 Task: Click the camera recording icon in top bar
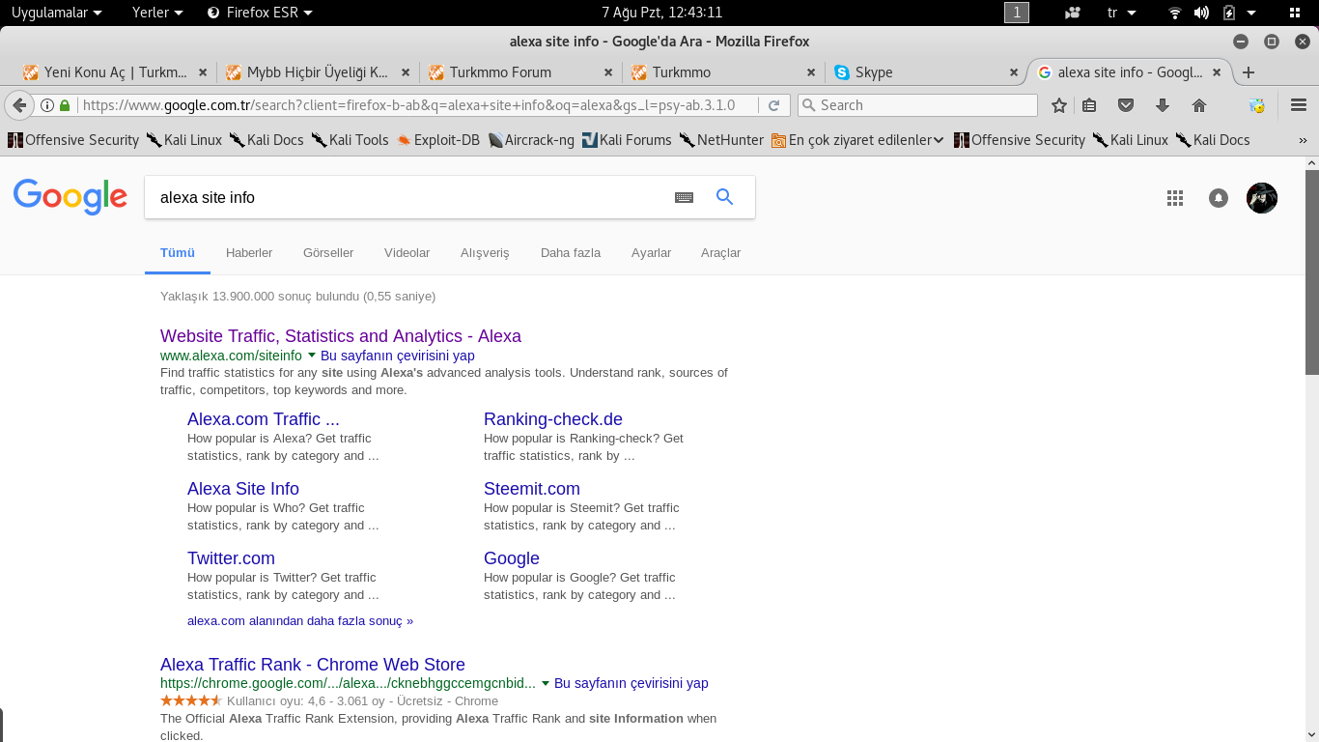pos(1072,13)
